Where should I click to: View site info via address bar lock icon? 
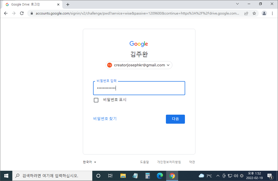[x=32, y=13]
